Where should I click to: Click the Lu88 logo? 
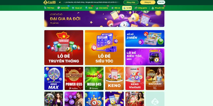50,2
